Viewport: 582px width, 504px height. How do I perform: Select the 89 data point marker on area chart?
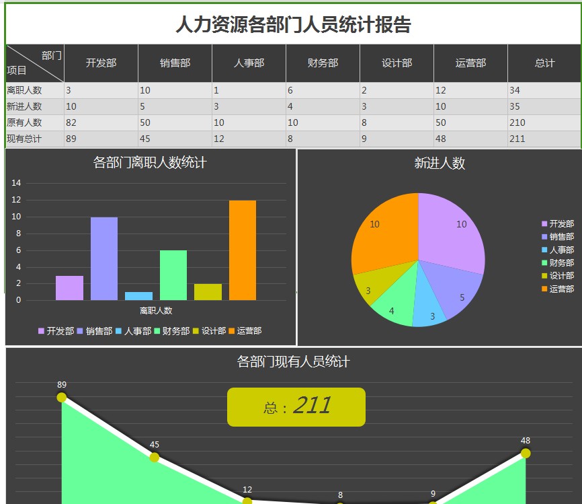pos(62,397)
